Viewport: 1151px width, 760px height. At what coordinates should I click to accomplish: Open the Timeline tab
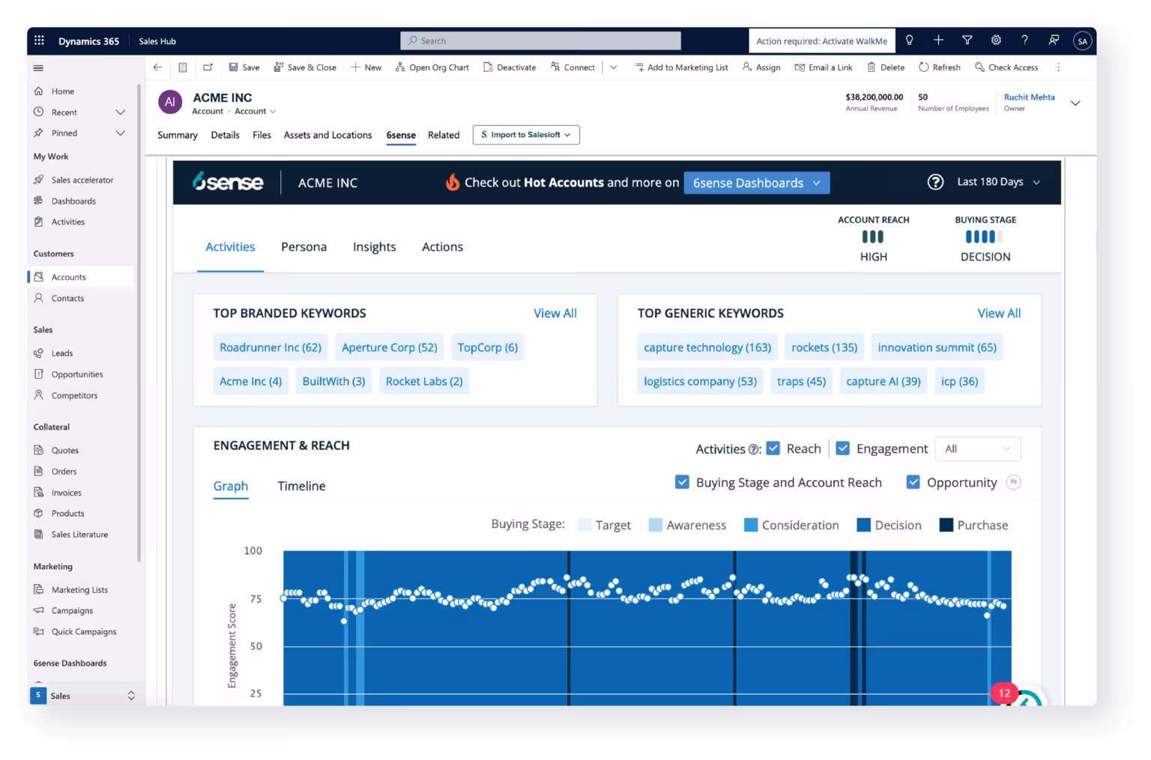tap(301, 486)
